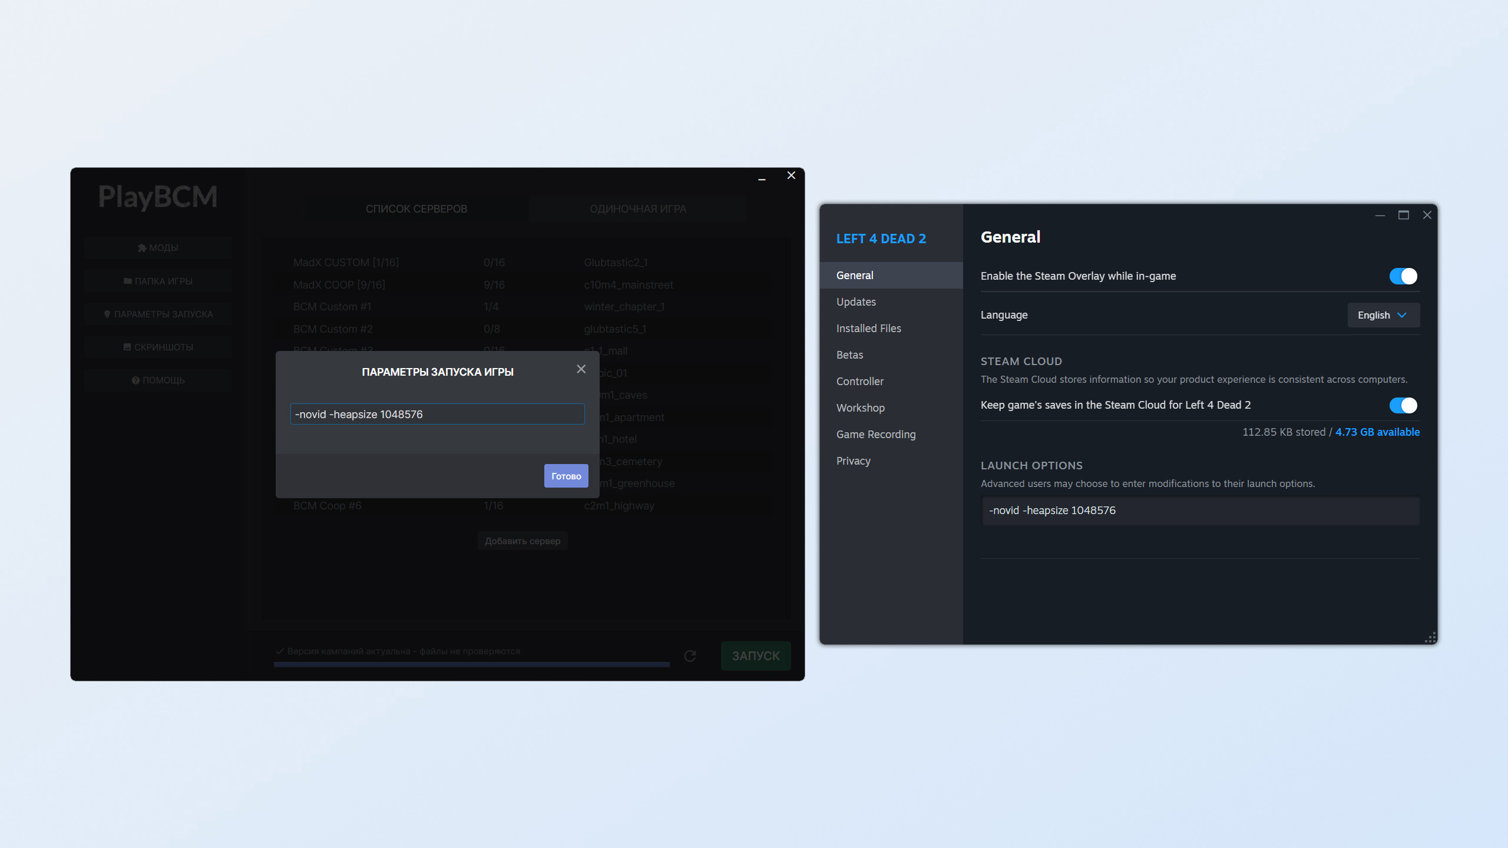The image size is (1508, 848).
Task: Select the Workshop sidebar item
Action: click(860, 408)
